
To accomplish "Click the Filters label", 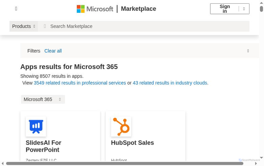I will coord(34,51).
